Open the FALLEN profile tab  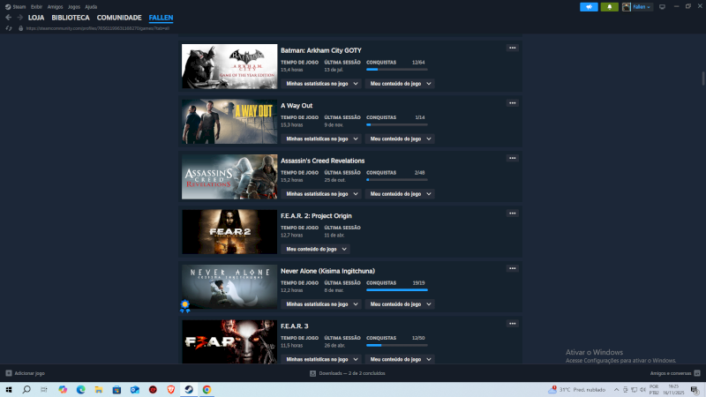(x=161, y=18)
